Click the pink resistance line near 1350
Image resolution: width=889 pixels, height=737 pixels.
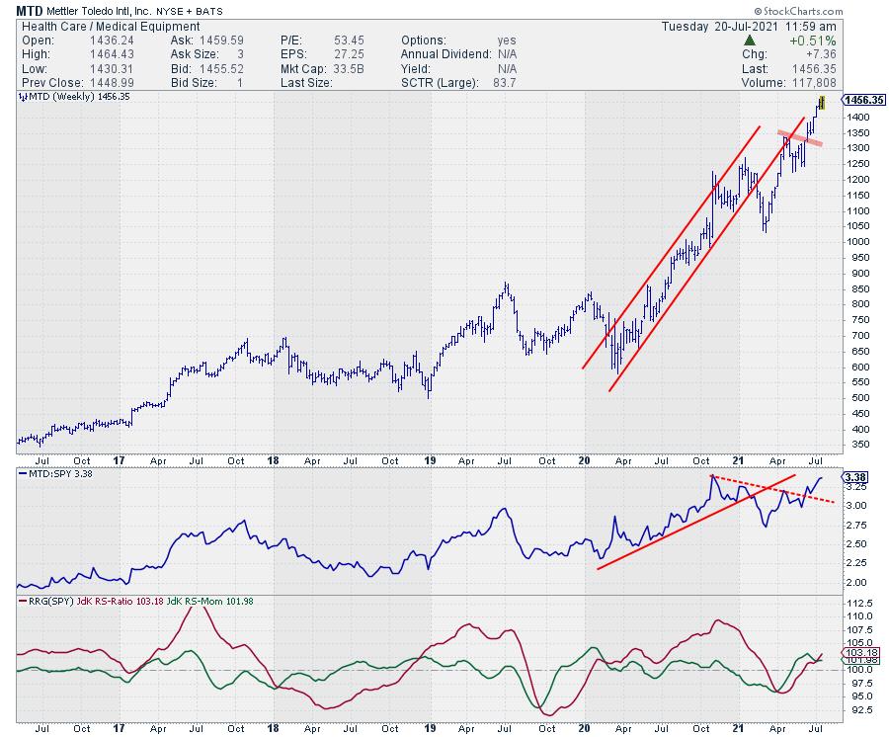798,138
